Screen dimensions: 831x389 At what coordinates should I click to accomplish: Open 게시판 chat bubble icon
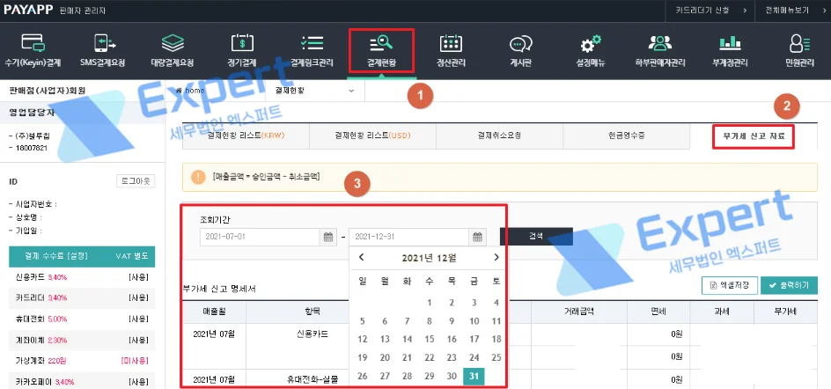(x=520, y=43)
